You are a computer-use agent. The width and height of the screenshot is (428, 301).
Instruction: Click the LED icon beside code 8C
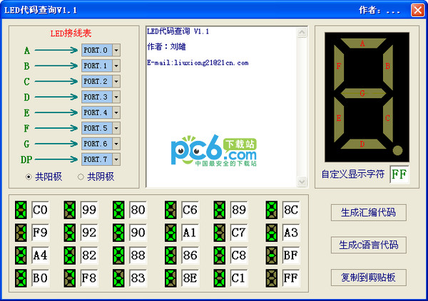[272, 210]
